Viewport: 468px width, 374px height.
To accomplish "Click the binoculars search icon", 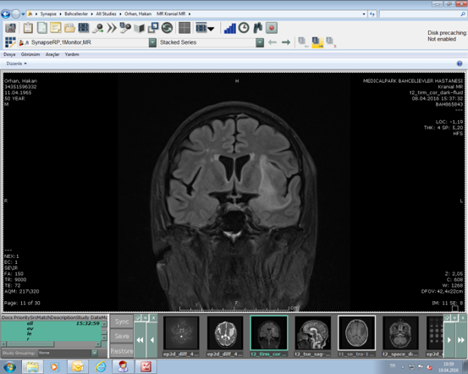I will 257,28.
